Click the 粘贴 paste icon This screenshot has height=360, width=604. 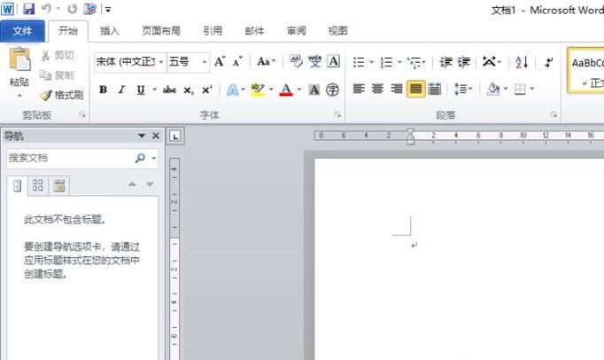pos(19,59)
